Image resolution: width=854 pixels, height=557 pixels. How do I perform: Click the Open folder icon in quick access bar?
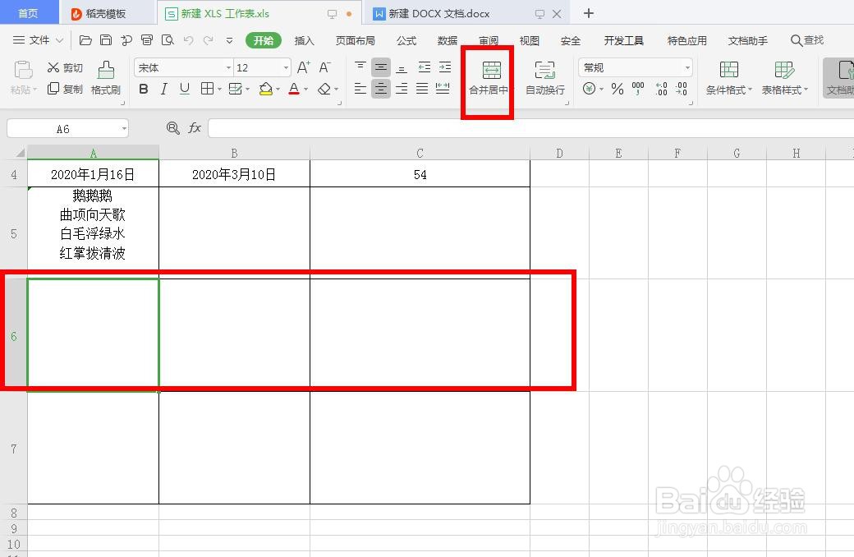(x=85, y=40)
